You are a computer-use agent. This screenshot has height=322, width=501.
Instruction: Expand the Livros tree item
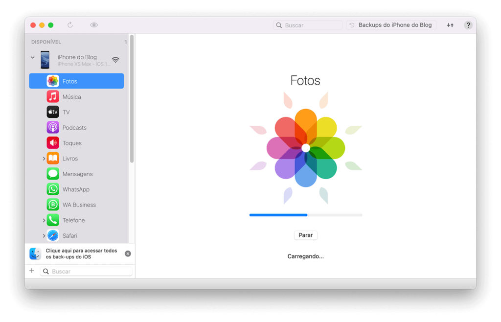[x=44, y=159]
